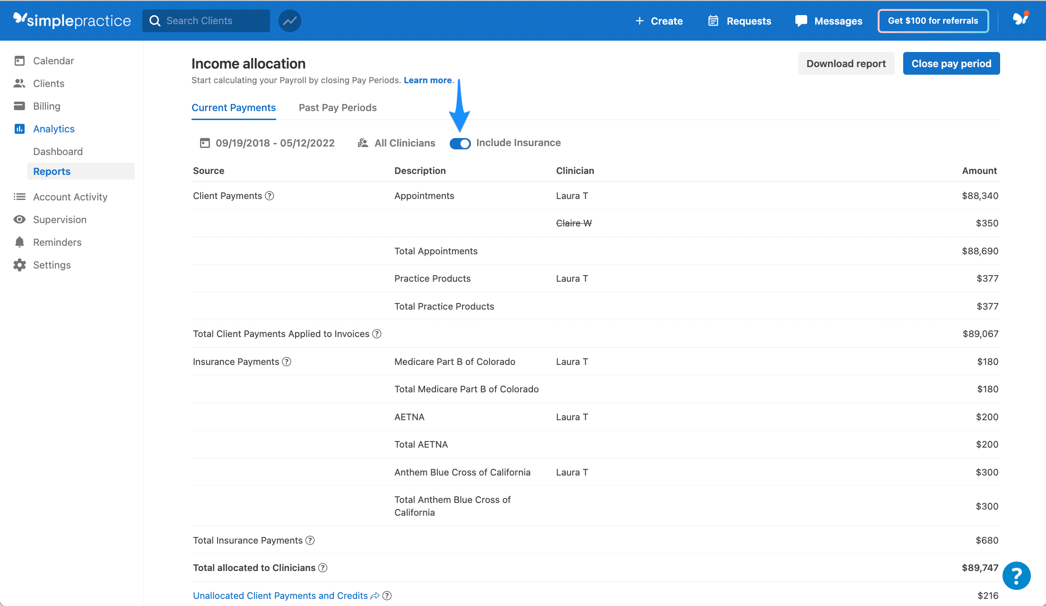
Task: Click help icon next to Client Payments
Action: pyautogui.click(x=270, y=196)
